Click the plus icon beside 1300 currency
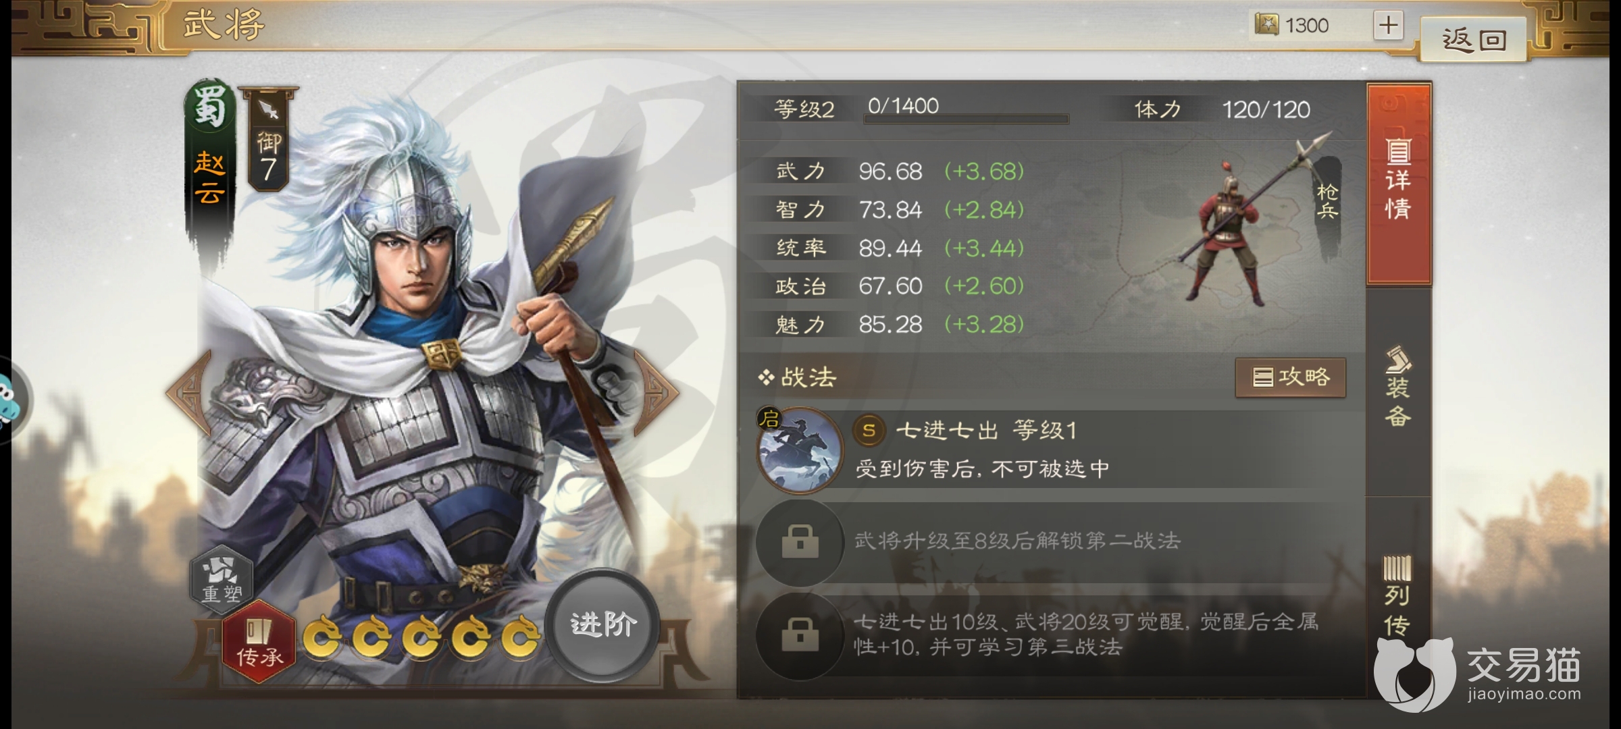The image size is (1621, 729). click(x=1389, y=26)
